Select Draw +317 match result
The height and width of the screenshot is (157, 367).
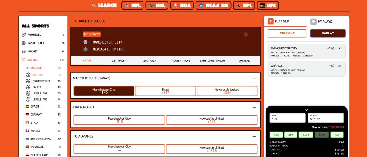[166, 91]
